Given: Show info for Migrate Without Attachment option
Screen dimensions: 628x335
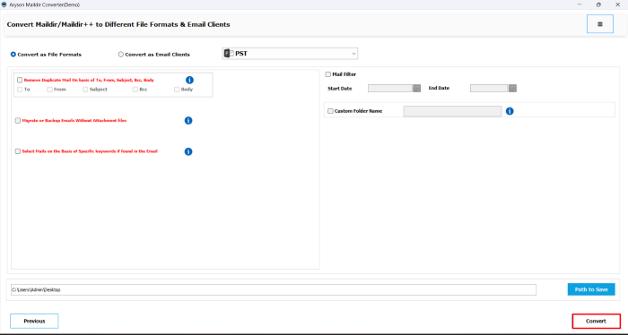Looking at the screenshot, I should (188, 120).
